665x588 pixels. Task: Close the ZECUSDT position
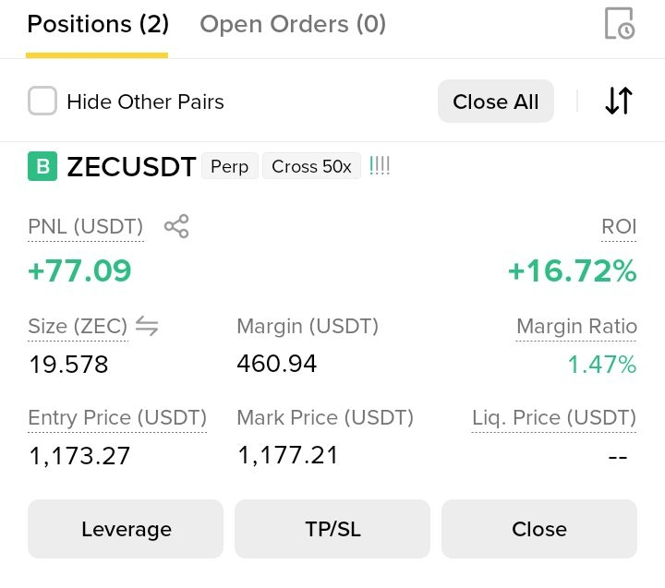[x=539, y=529]
